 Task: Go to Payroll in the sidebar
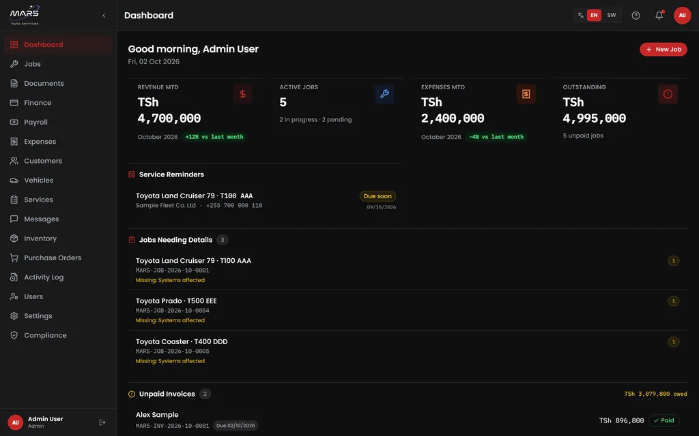coord(59,122)
